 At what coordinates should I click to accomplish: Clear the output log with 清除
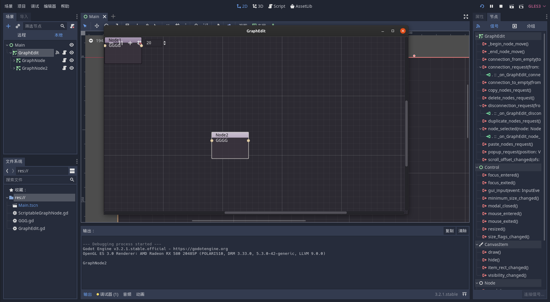[x=463, y=231]
